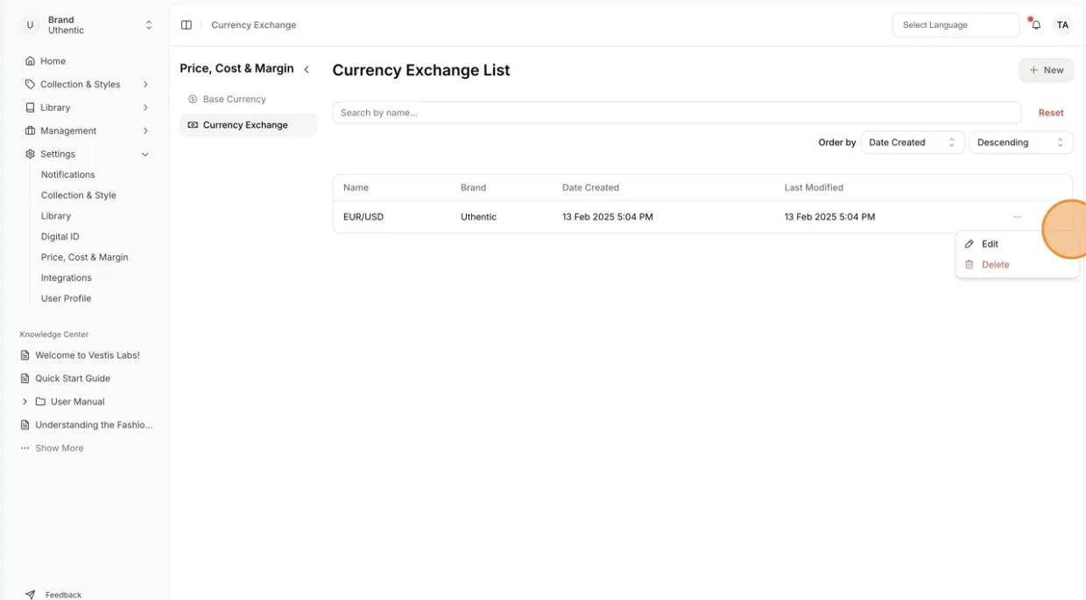1086x600 pixels.
Task: Click the Collection & Styles tag icon
Action: 31,85
